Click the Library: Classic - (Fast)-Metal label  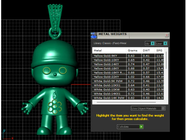[x=110, y=43]
